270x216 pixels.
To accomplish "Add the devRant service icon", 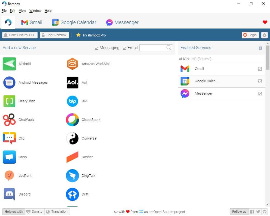I will tap(9, 176).
